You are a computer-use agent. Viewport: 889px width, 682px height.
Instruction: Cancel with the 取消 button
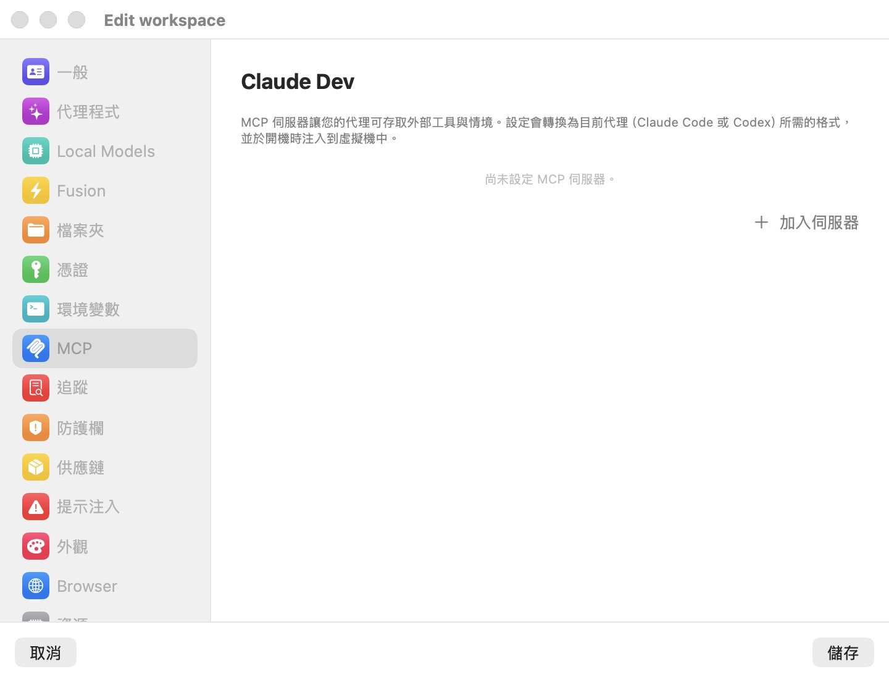[x=46, y=652]
